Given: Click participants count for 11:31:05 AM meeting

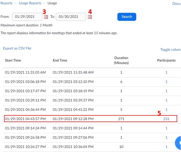Looking at the screenshot, I should [167, 72].
